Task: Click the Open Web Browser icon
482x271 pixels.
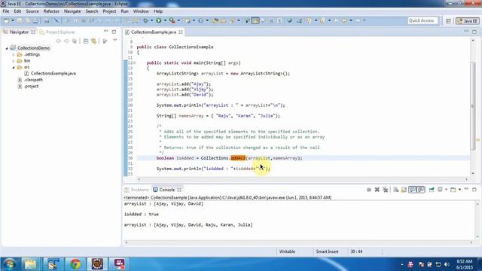Action: coord(289,20)
